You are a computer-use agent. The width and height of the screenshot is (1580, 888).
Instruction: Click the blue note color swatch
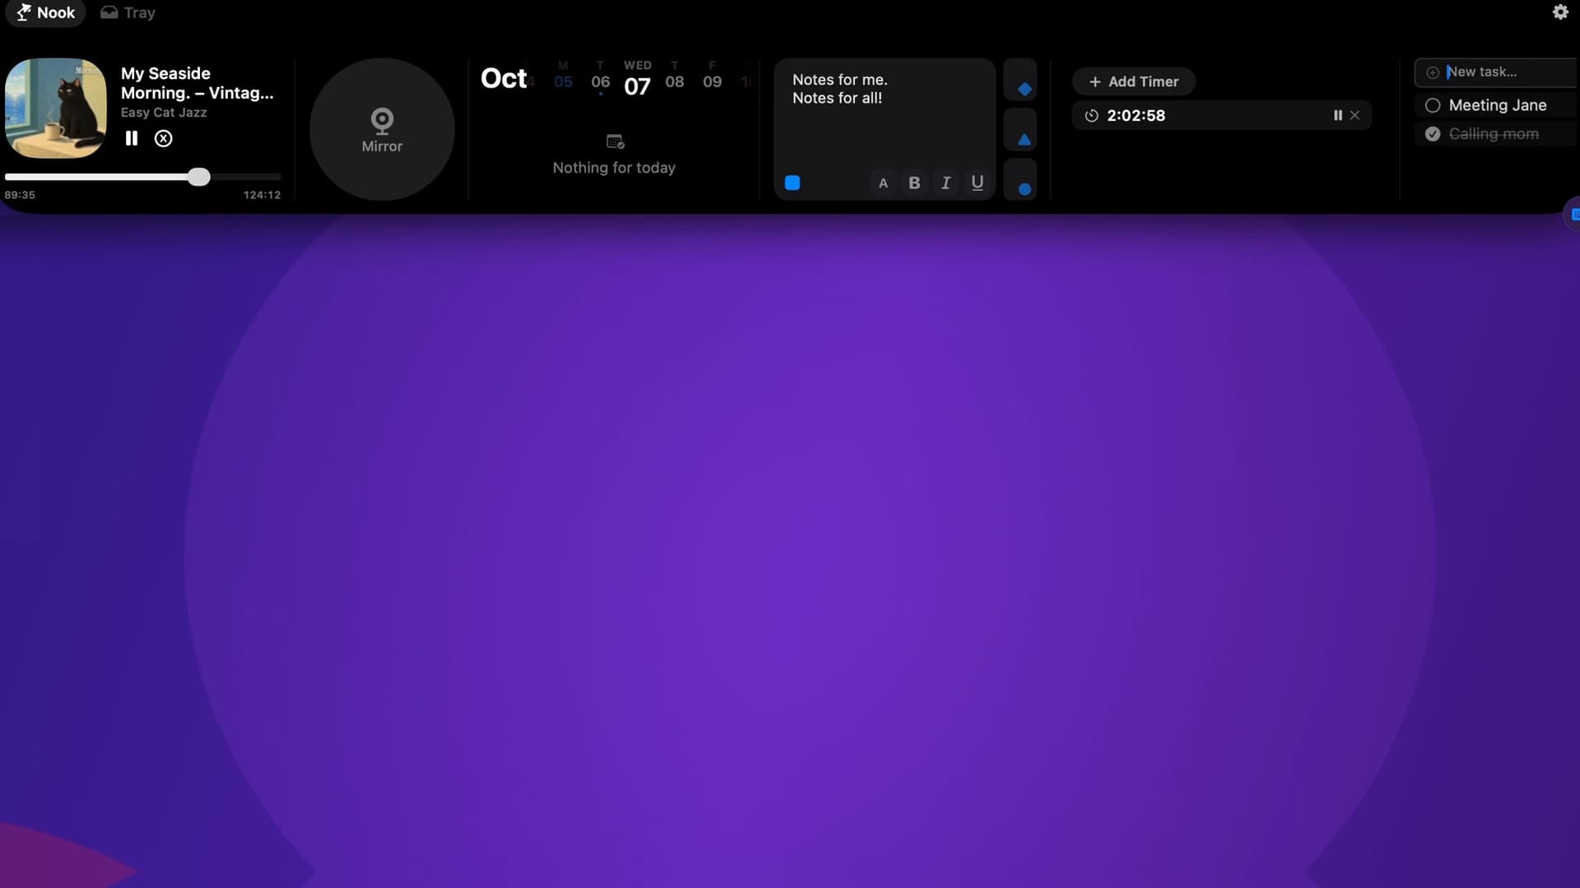pyautogui.click(x=792, y=183)
